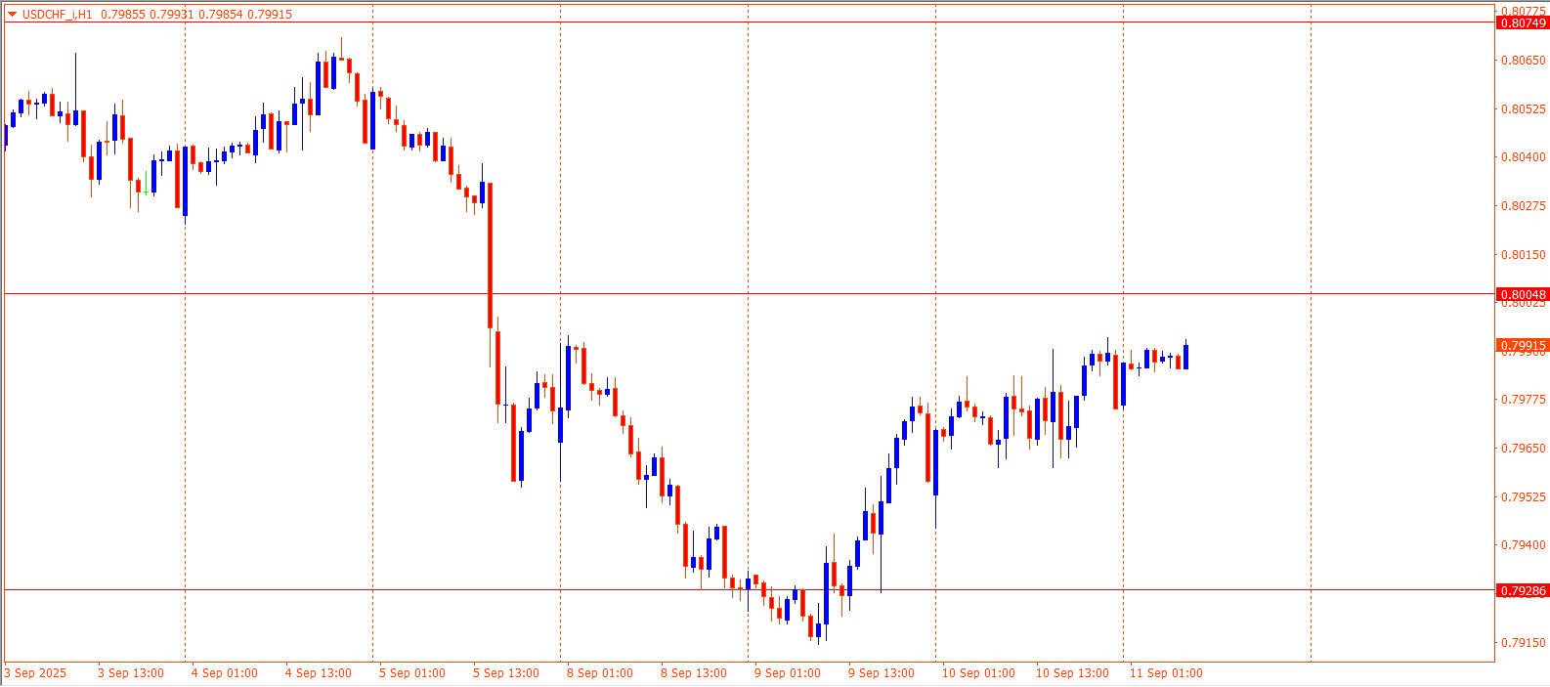This screenshot has width=1550, height=687.
Task: Select the red 0.79286 price level tag
Action: click(1523, 590)
